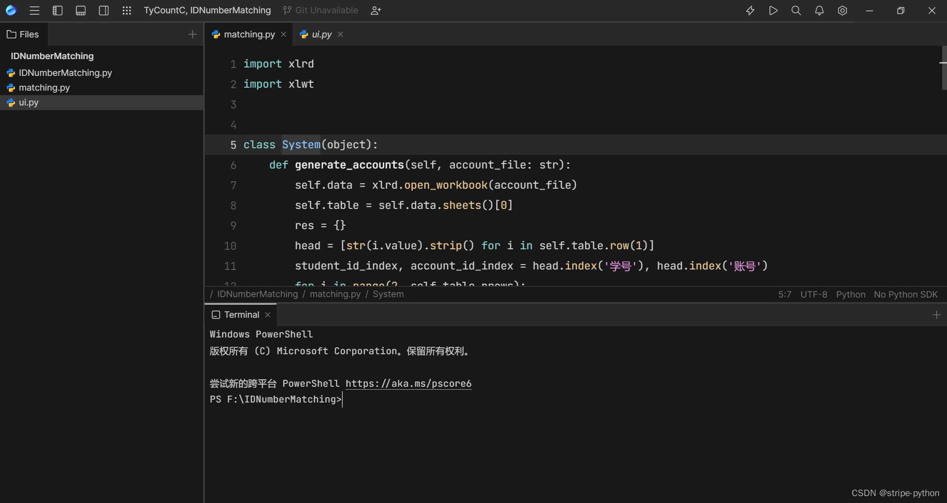947x503 pixels.
Task: Click the No Python SDK status
Action: click(x=906, y=295)
